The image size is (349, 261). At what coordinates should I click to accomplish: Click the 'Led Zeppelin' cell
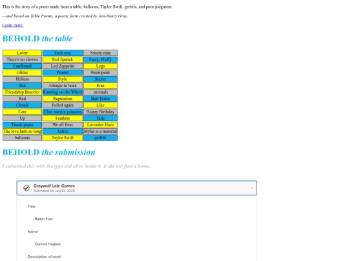pyautogui.click(x=63, y=66)
